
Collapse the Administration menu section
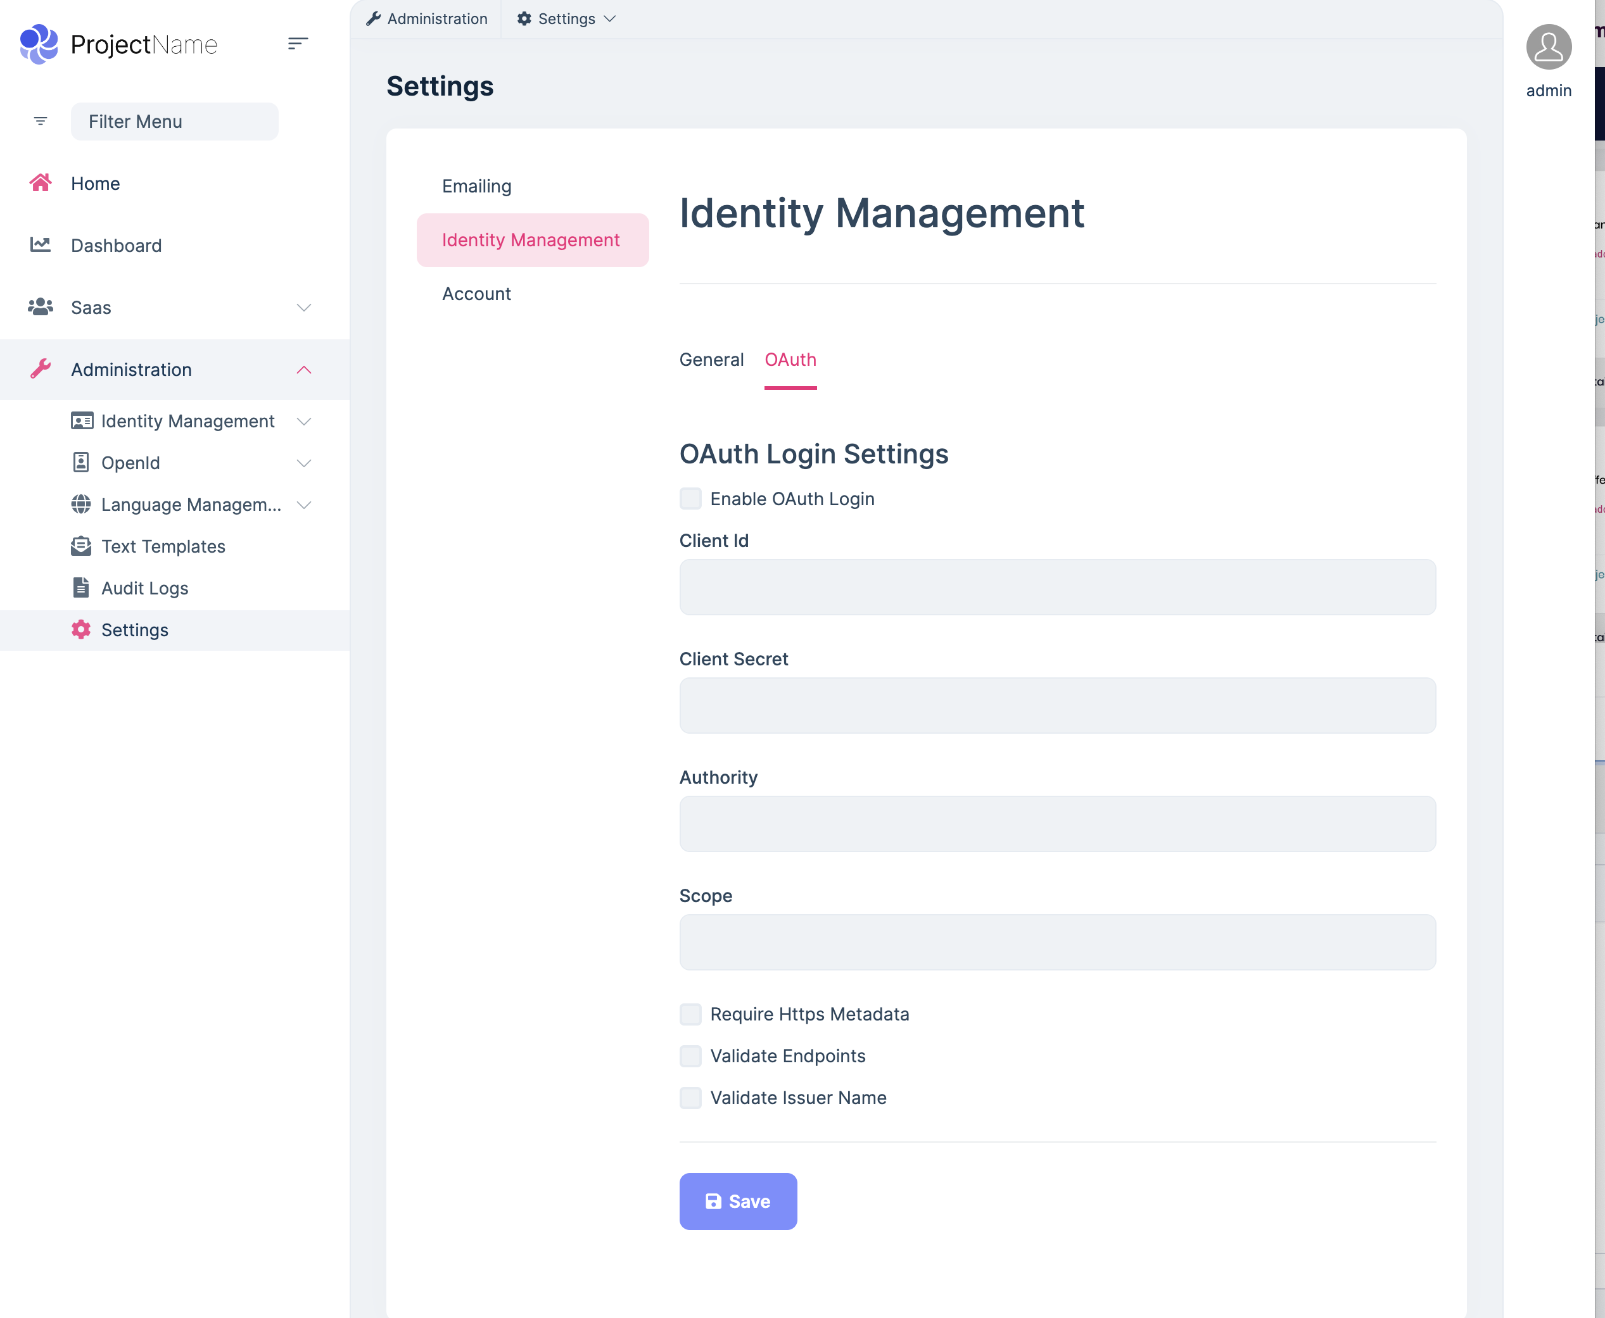pyautogui.click(x=304, y=370)
